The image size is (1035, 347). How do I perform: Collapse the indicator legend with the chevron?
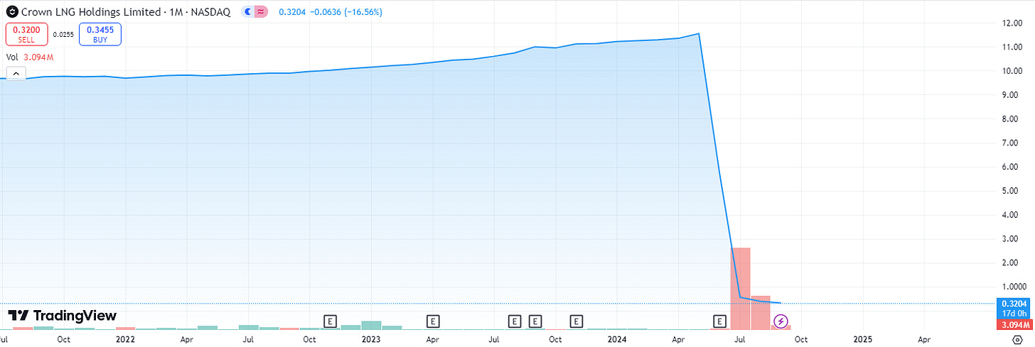click(15, 72)
